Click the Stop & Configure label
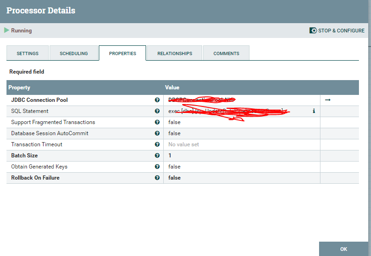Screen dimensions: 371x256 (341, 31)
